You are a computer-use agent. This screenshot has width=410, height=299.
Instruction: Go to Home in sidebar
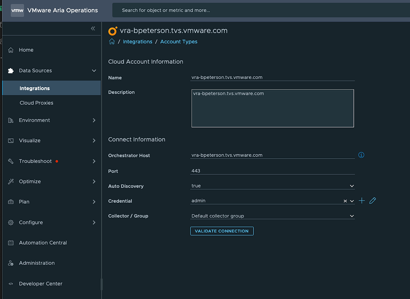(26, 50)
